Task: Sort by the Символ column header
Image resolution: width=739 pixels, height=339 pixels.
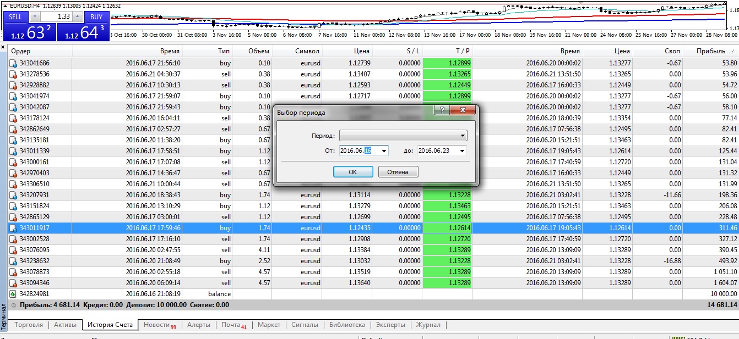Action: 297,51
